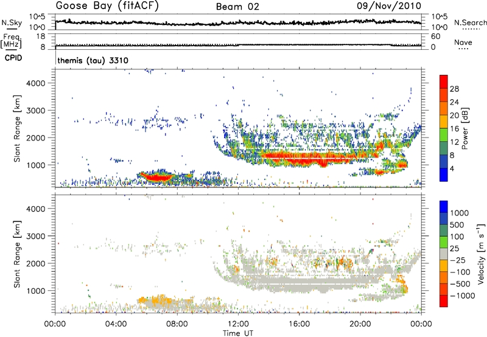Click the date '09/Nov/2010'
Viewport: 487px width, 337px height.
click(389, 5)
